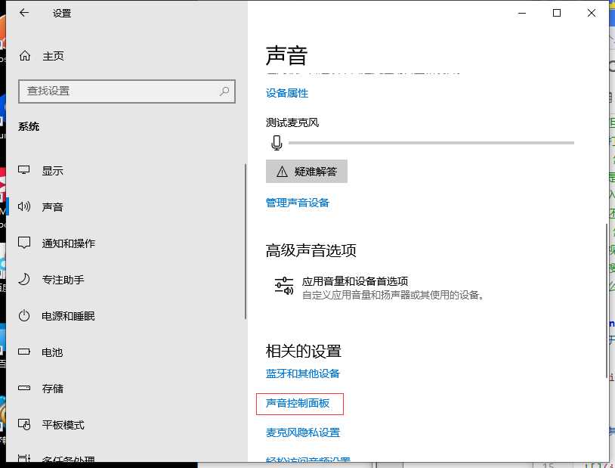Click the sidebar vertical scrollbar
Viewport: 615px width, 468px height.
click(246, 241)
